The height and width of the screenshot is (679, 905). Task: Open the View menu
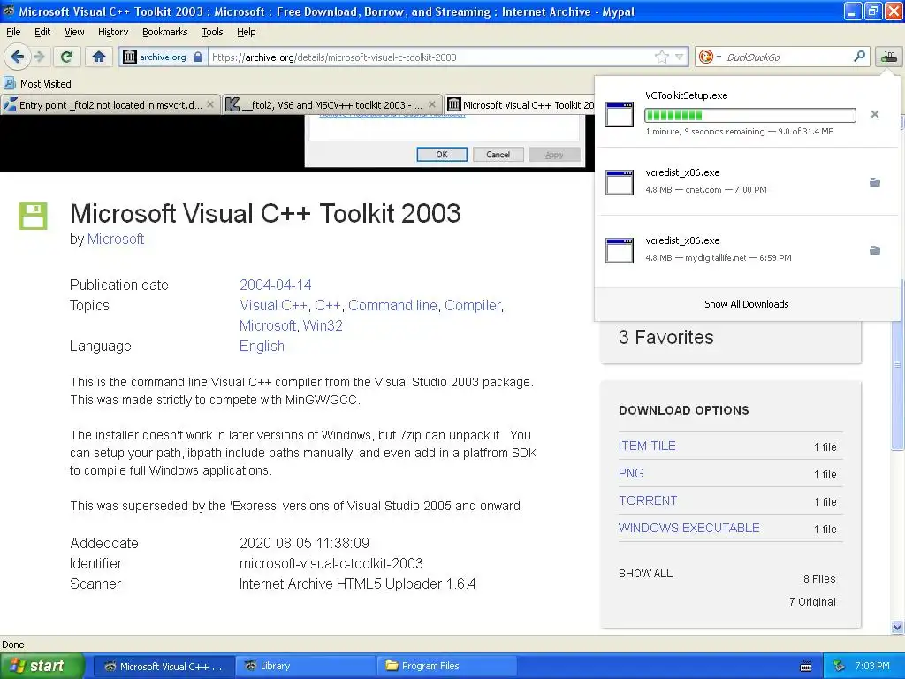[74, 32]
